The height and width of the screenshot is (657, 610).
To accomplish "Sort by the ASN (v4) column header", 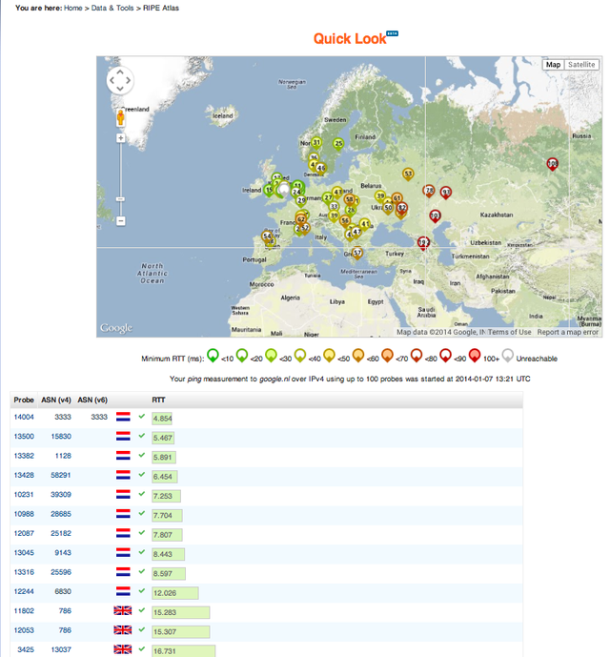I will [x=55, y=400].
